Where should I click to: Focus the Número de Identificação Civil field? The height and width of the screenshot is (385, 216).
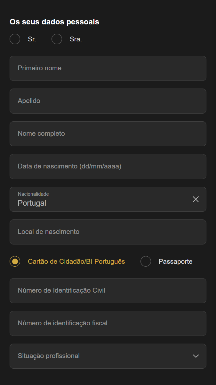108,291
